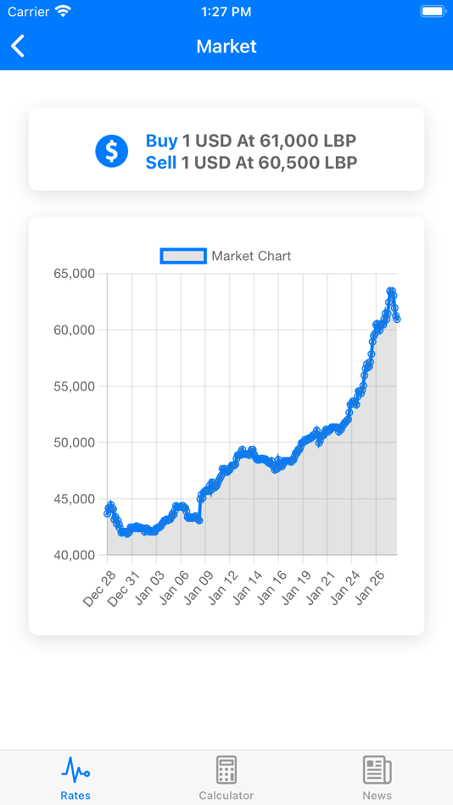Tap the battery indicator icon
453x805 pixels.
(x=433, y=11)
